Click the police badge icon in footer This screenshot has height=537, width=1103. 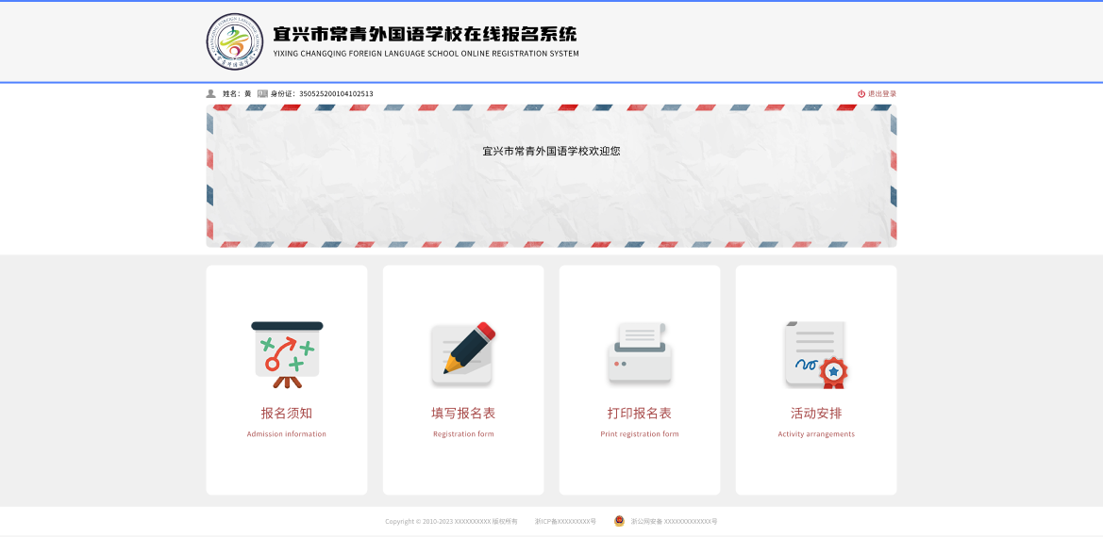pyautogui.click(x=619, y=522)
